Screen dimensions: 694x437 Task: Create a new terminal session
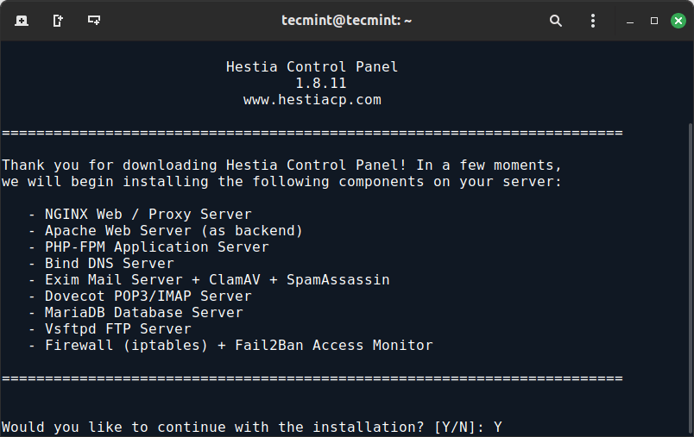point(22,21)
